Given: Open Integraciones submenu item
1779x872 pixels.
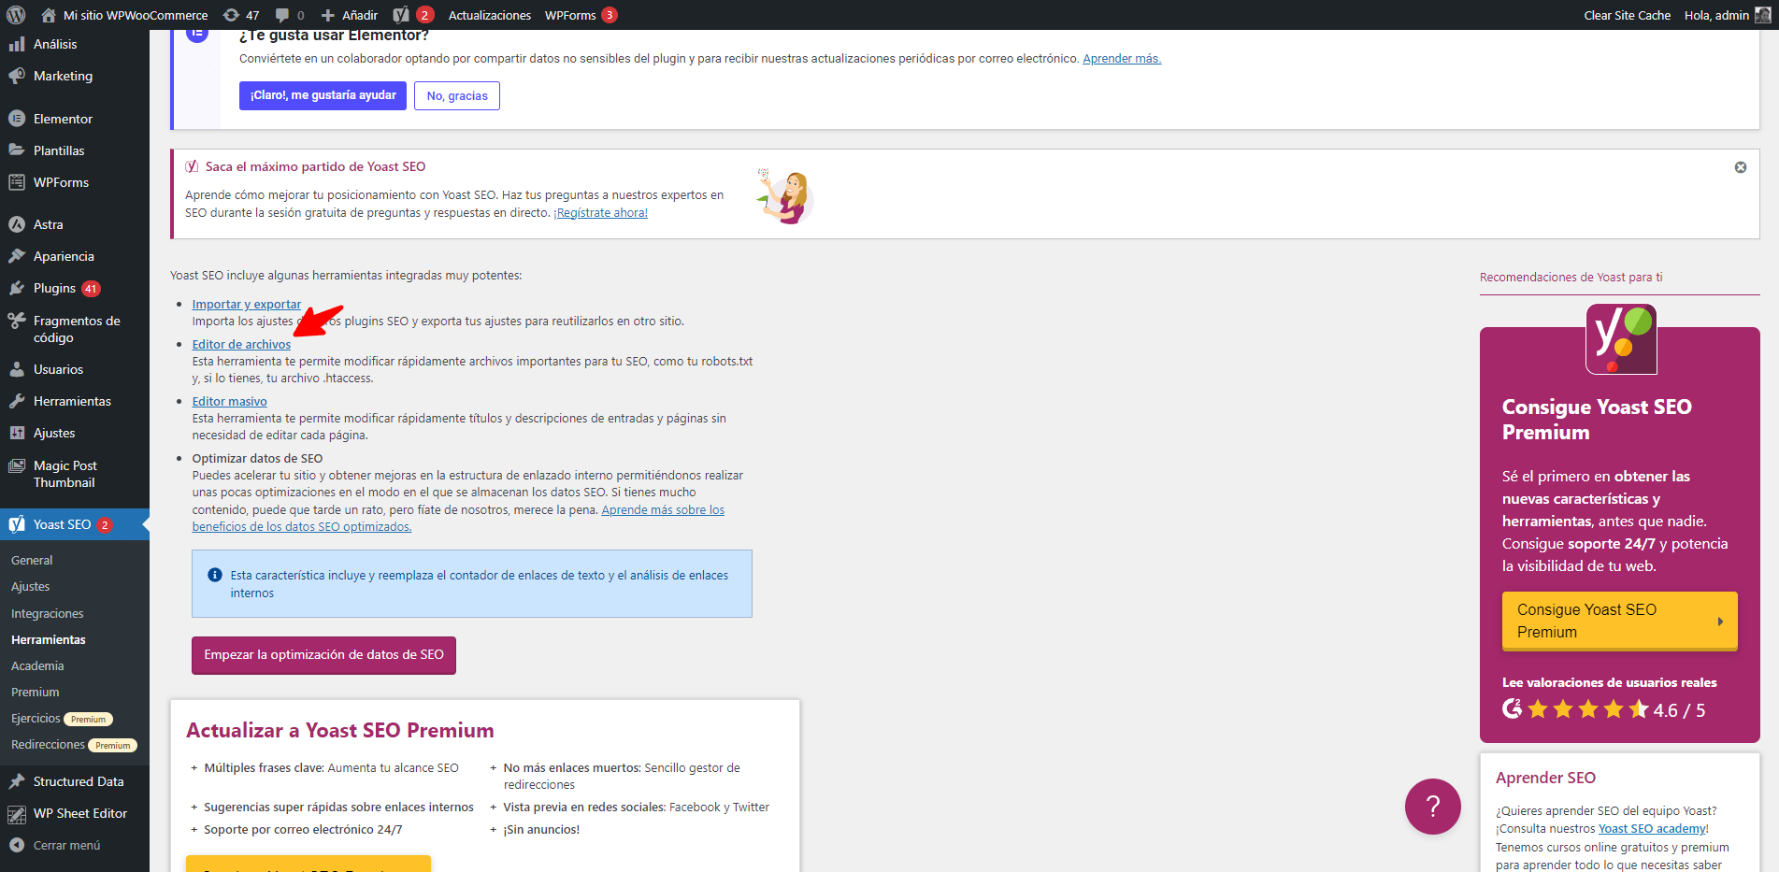Looking at the screenshot, I should tap(48, 614).
